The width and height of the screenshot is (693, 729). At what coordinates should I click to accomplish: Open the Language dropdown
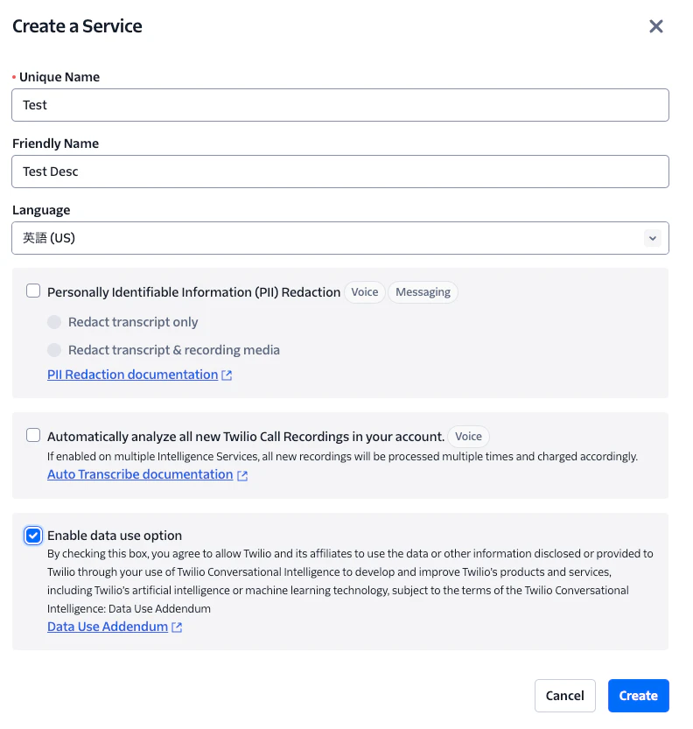pos(339,238)
